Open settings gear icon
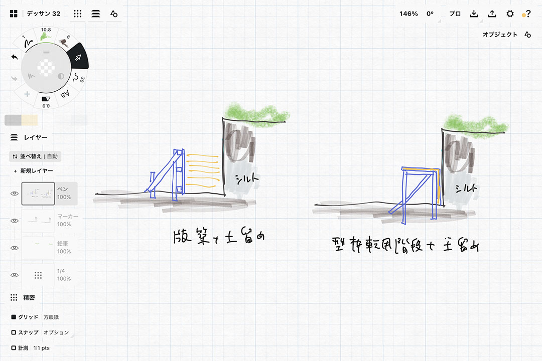 510,14
